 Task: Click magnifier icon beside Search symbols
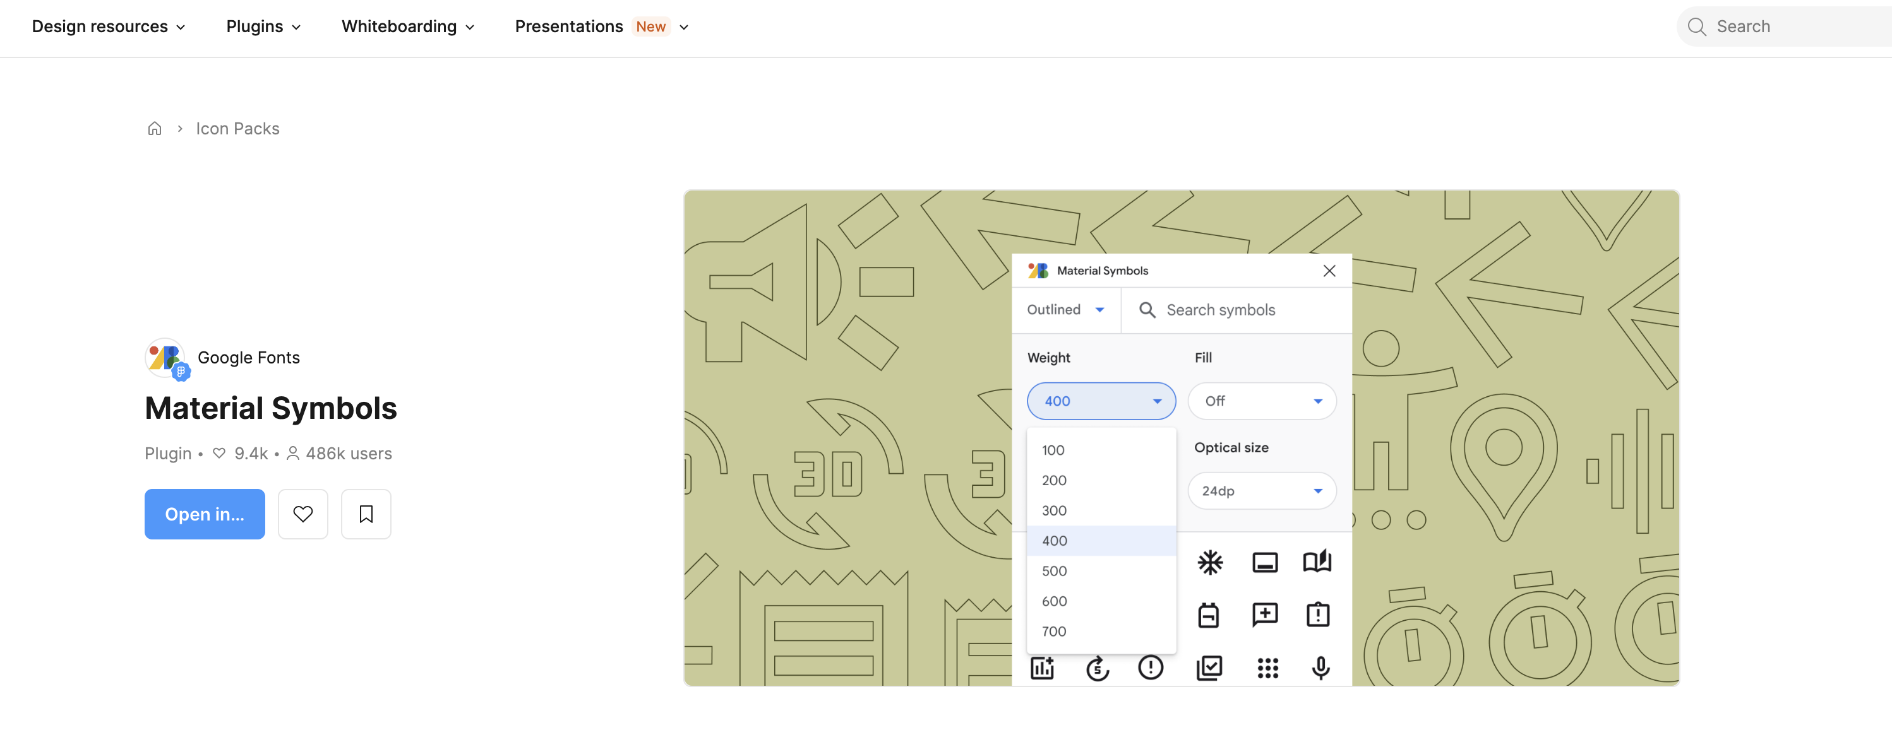[1147, 310]
